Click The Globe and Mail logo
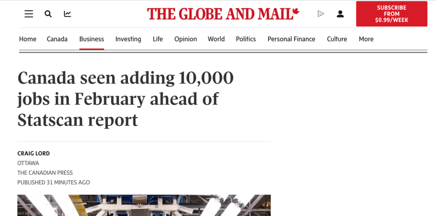 223,14
